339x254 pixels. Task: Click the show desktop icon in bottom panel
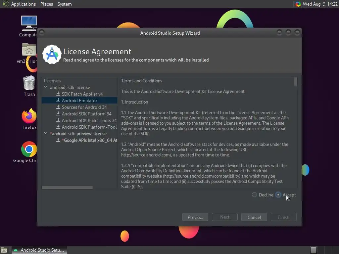[x=4, y=250]
